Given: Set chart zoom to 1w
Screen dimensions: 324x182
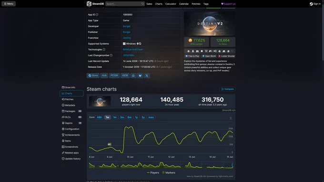Looking at the screenshot, I should coord(108,117).
